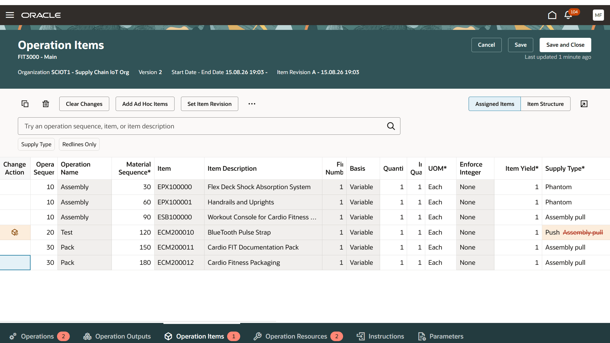Click the Oracle logo

click(41, 15)
